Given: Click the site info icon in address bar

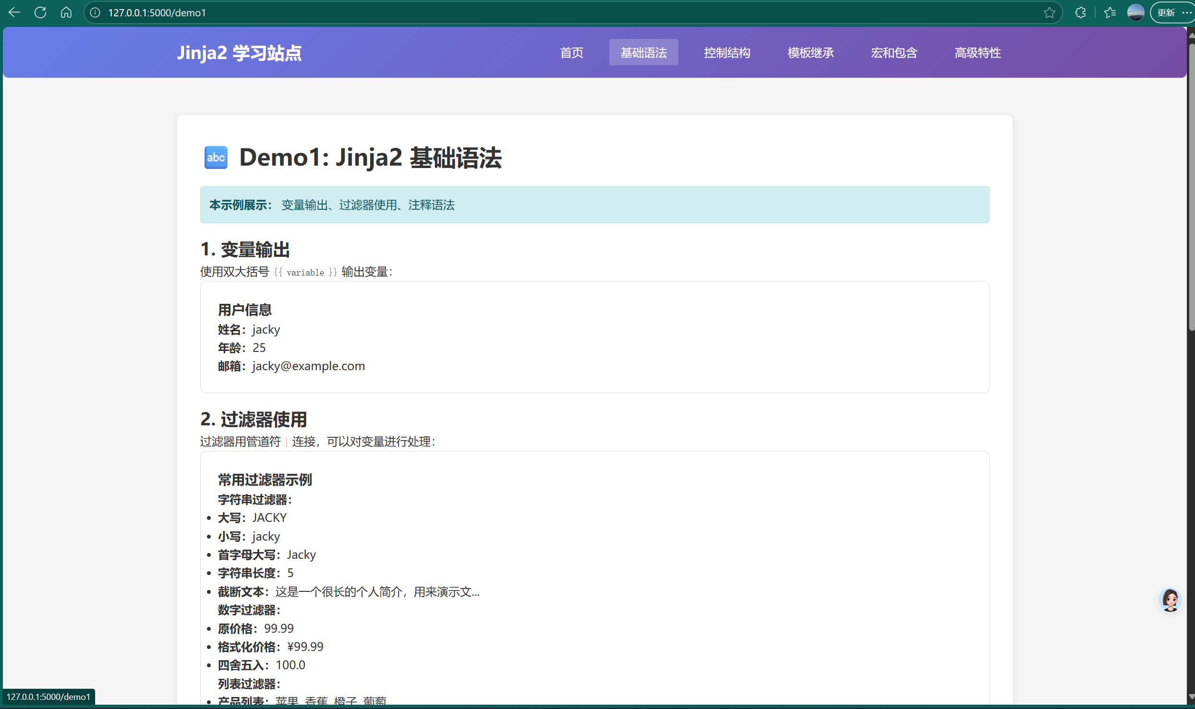Looking at the screenshot, I should click(95, 12).
